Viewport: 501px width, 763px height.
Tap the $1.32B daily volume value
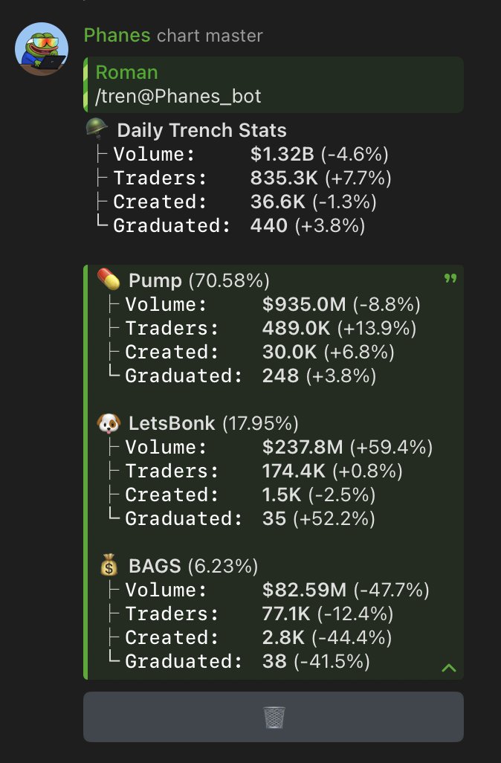282,154
